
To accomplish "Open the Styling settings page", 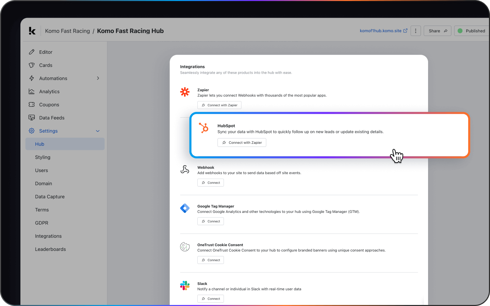I will pyautogui.click(x=43, y=157).
